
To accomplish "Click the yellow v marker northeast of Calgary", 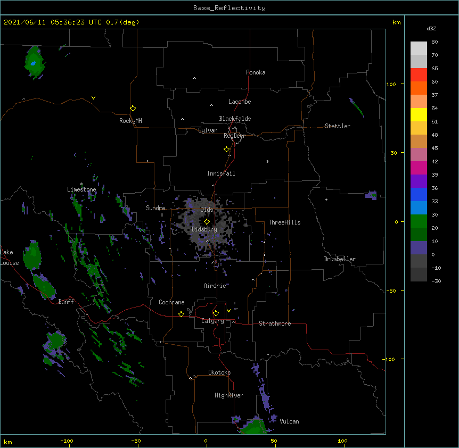I will coord(228,311).
